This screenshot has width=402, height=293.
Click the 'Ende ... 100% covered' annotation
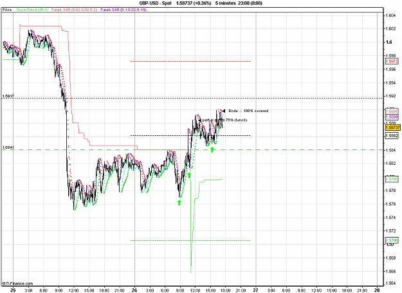tap(248, 111)
